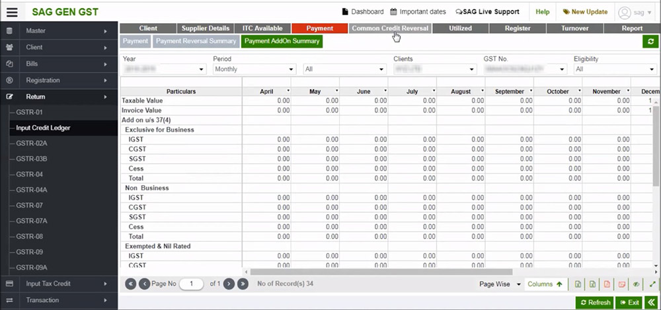Click the double-chevron collapse icon by Exit
Screen dimensions: 661x310
(x=652, y=303)
